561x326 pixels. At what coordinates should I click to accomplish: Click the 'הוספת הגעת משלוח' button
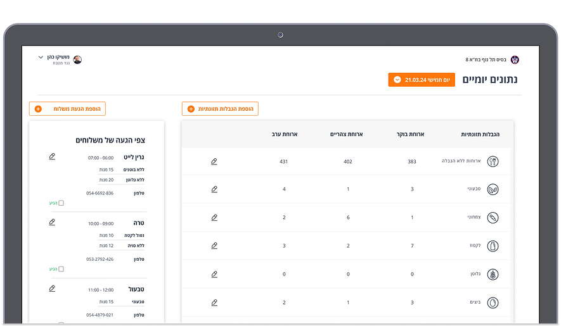point(67,109)
